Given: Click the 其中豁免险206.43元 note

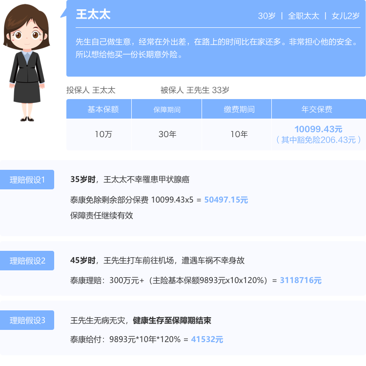Looking at the screenshot, I should (x=318, y=140).
